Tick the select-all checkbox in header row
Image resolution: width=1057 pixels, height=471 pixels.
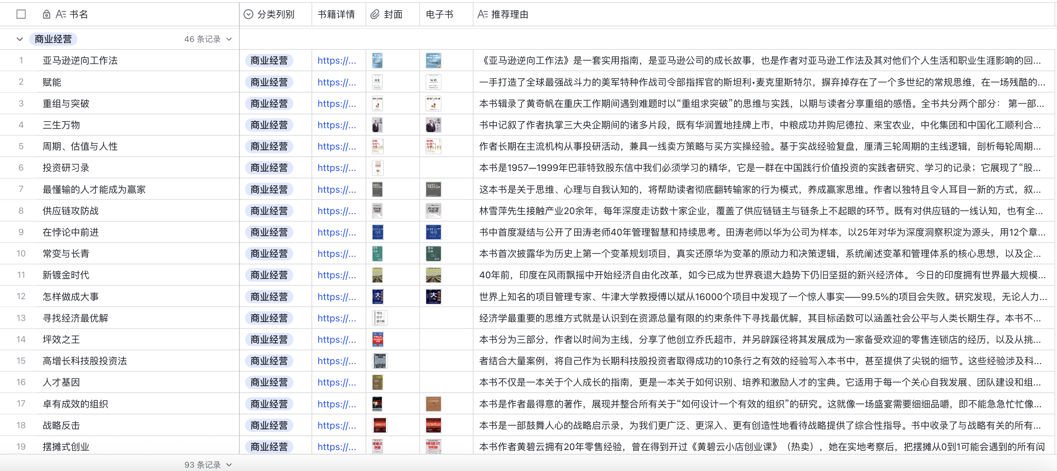[x=21, y=15]
